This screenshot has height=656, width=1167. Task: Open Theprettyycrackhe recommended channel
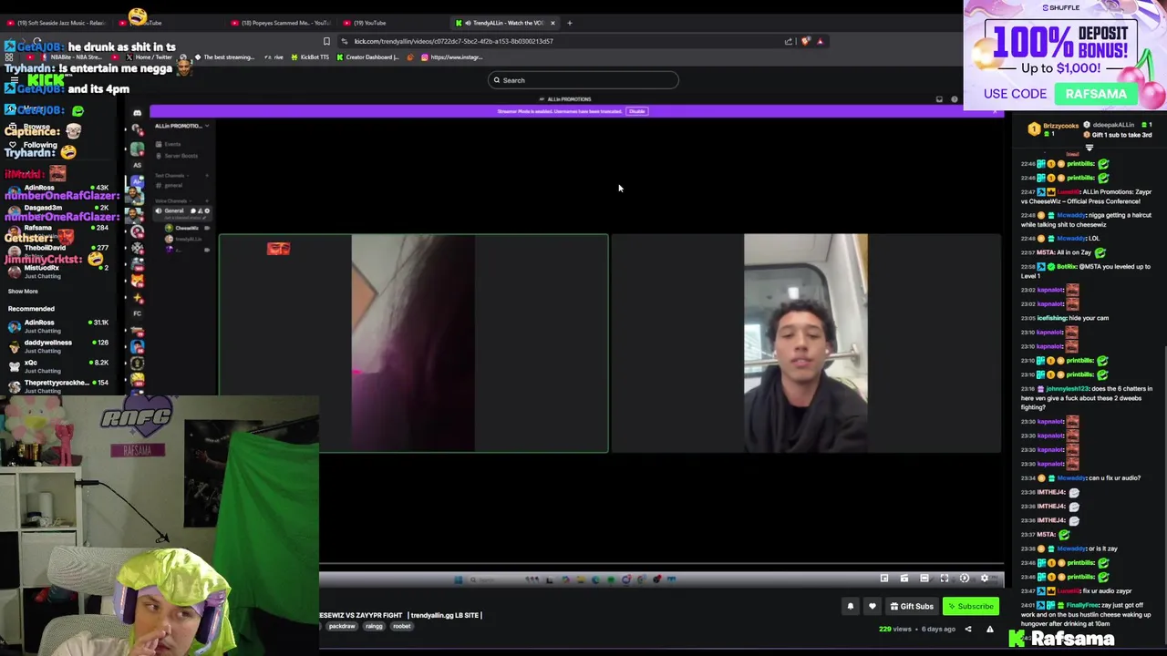coord(59,386)
